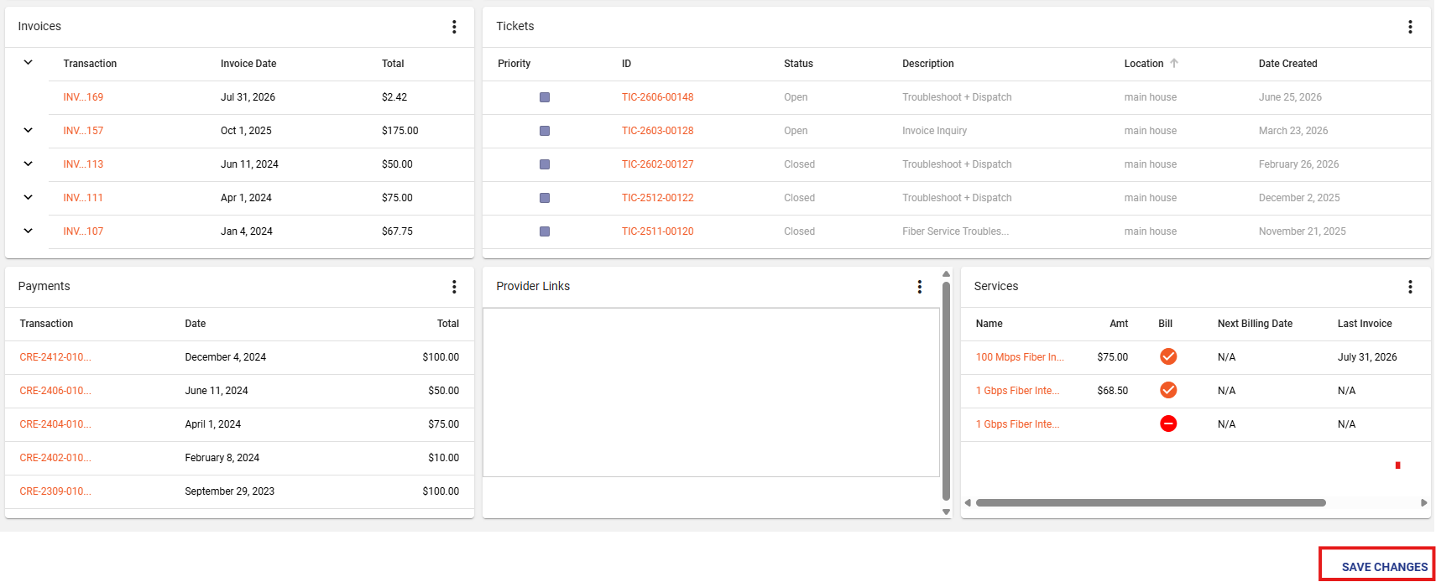Sort tickets by Status column
Screen dimensions: 1436x582
click(x=798, y=64)
